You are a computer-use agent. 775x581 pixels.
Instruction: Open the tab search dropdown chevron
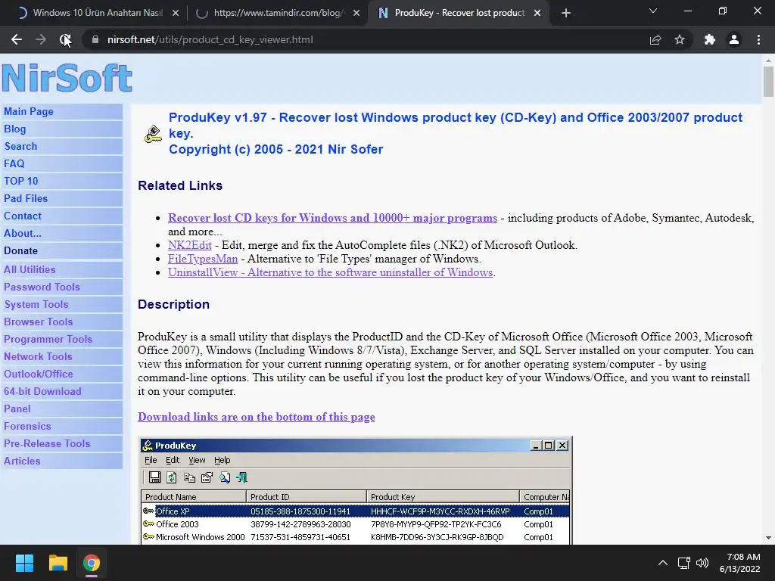(653, 11)
